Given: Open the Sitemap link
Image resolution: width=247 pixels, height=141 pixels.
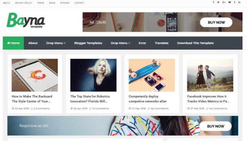Looking at the screenshot, I should click(x=65, y=3).
